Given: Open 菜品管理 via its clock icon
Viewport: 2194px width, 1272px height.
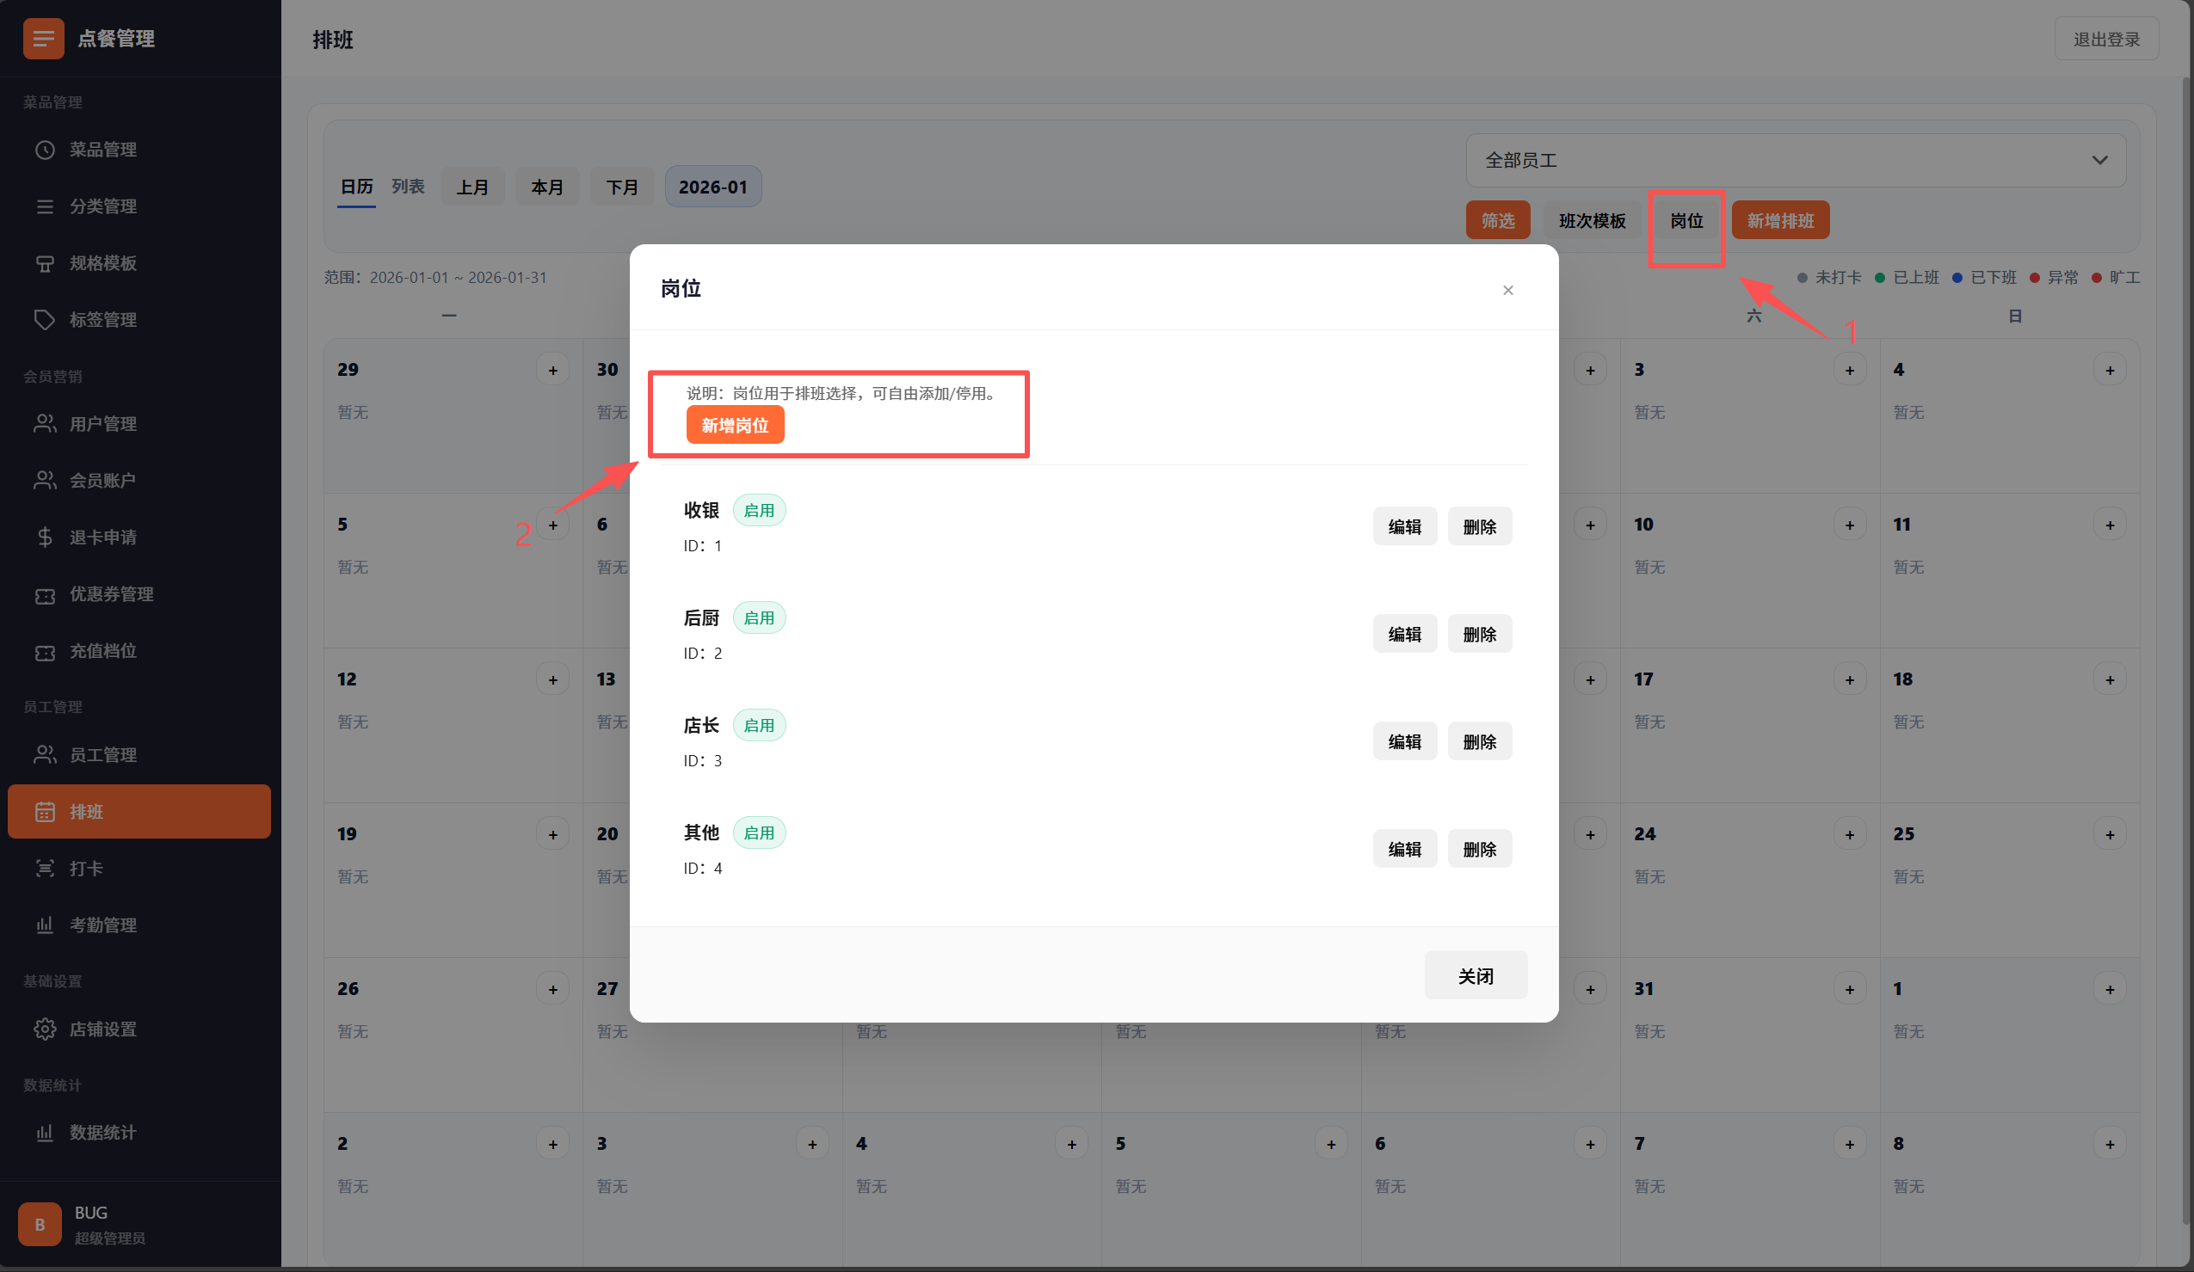Looking at the screenshot, I should (x=45, y=150).
